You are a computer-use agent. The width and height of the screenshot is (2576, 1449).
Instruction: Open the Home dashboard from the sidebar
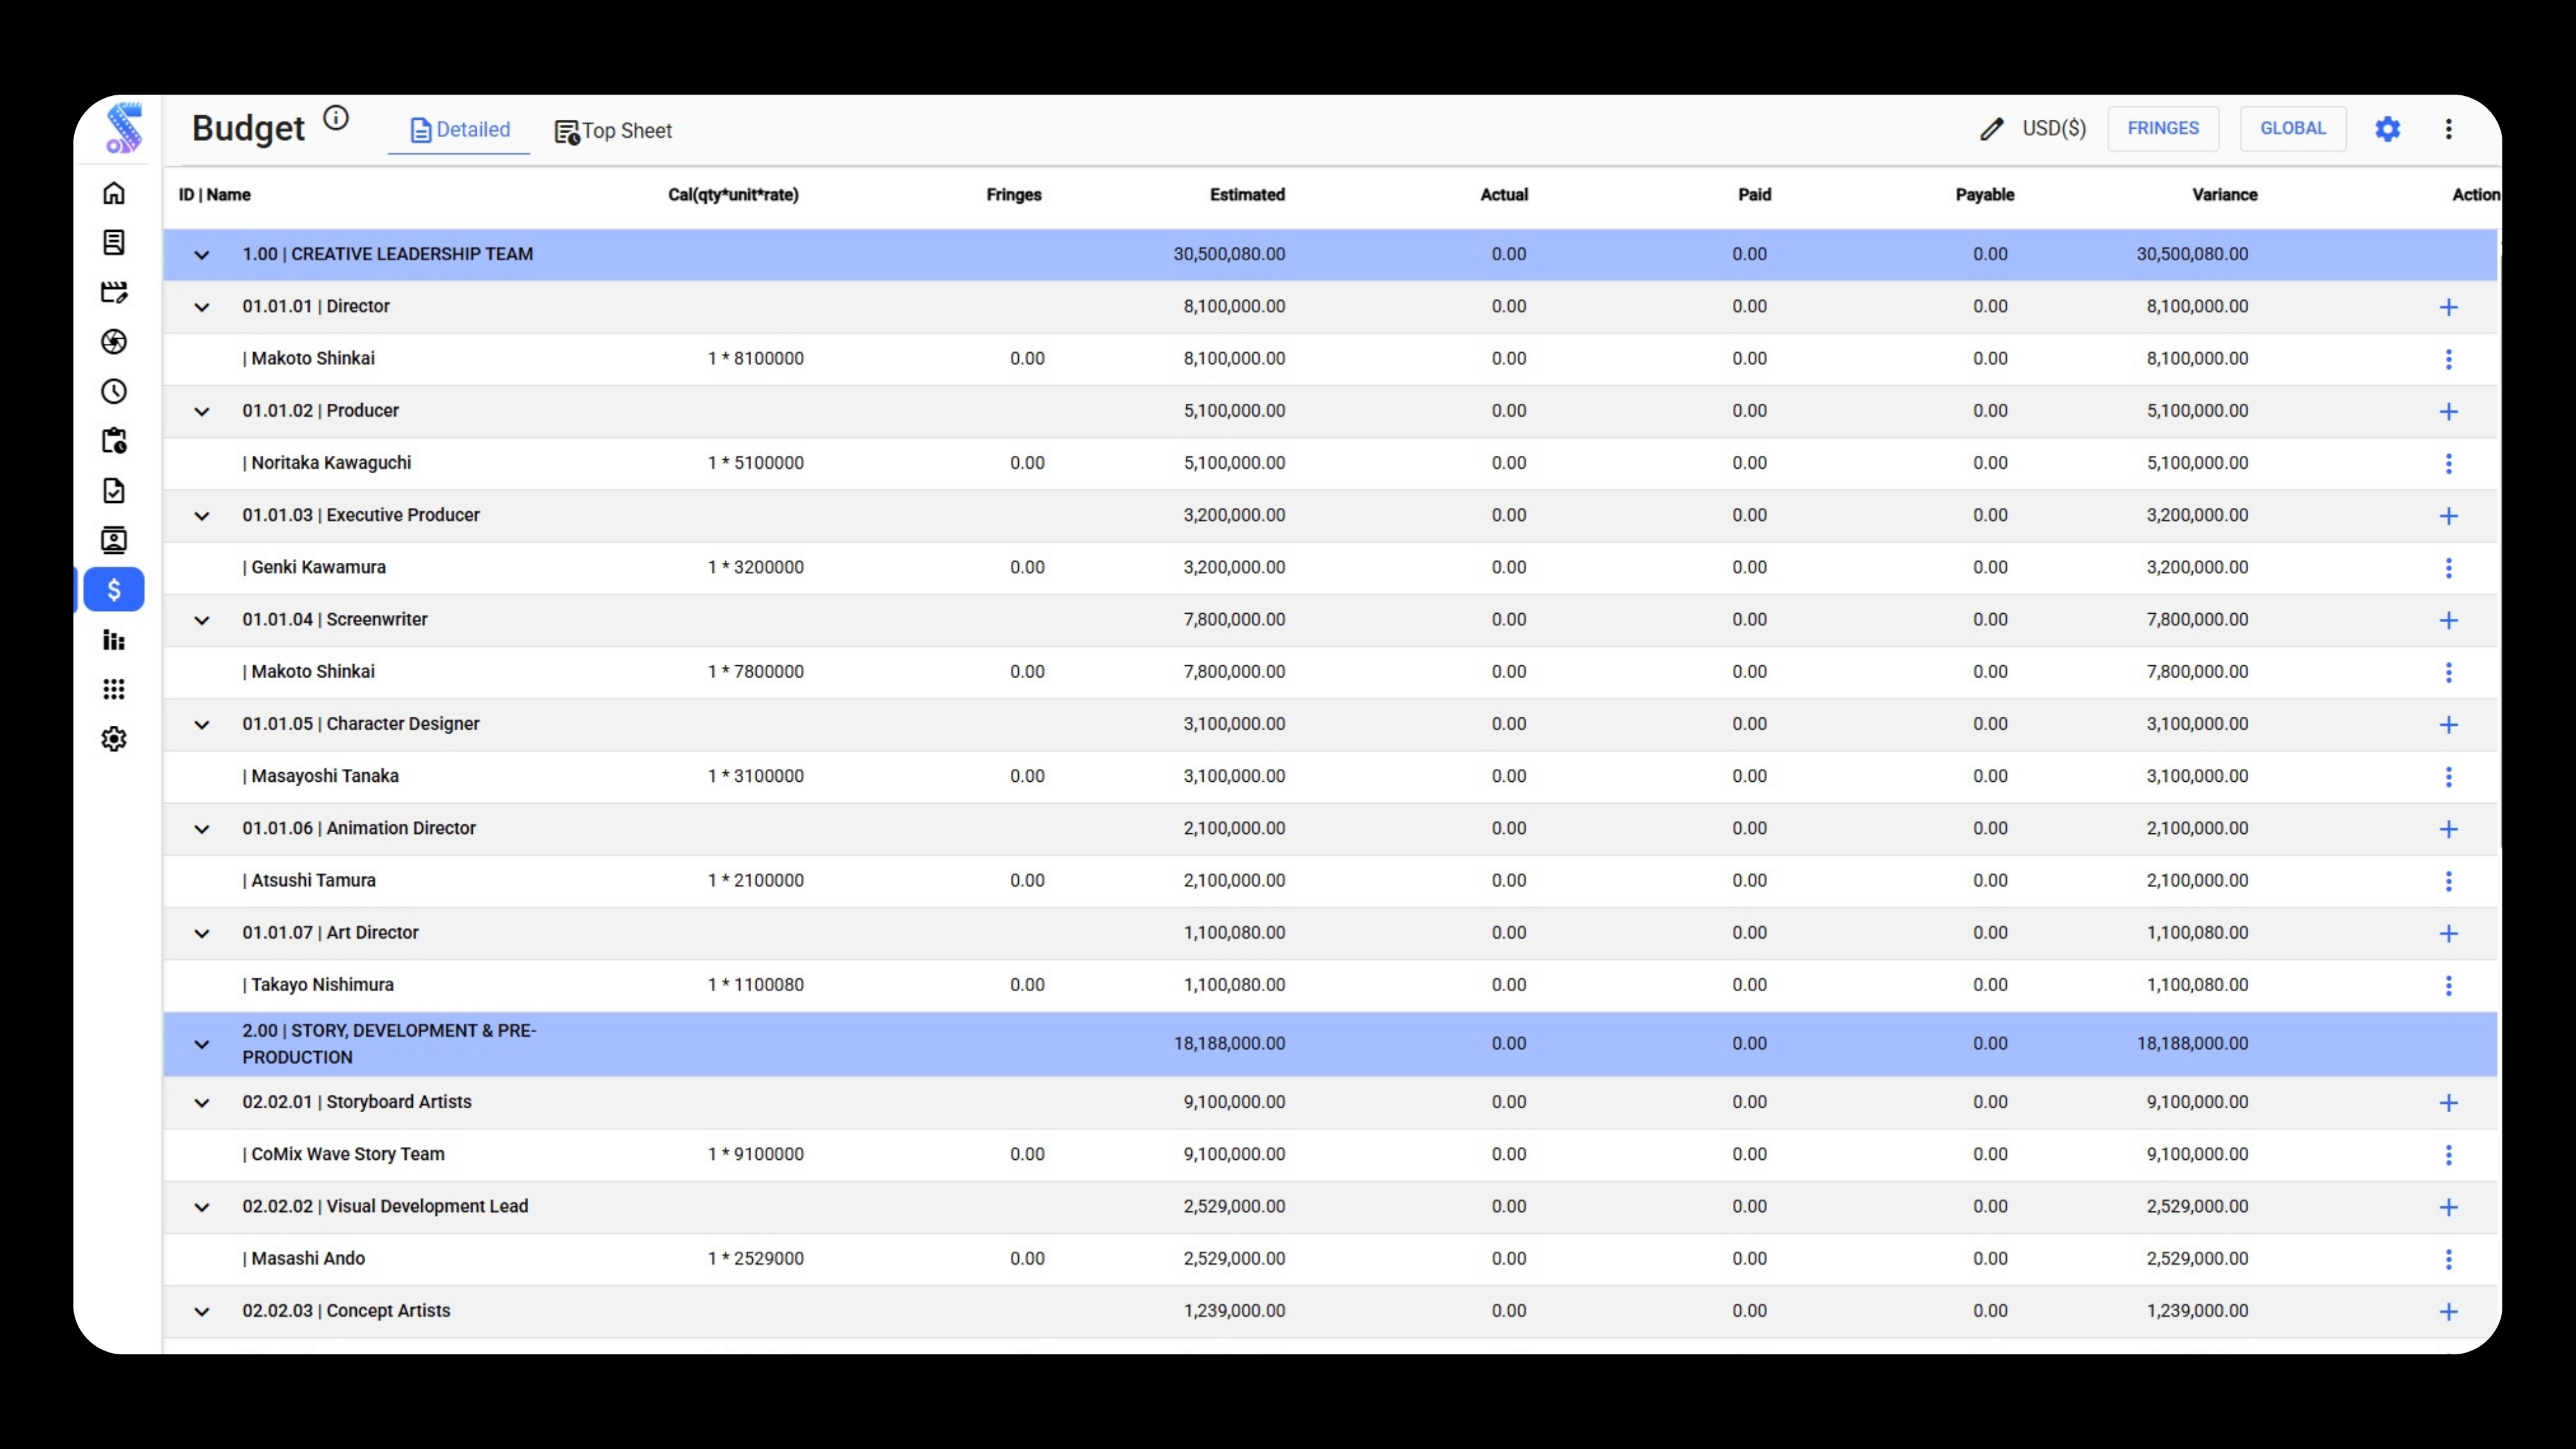(x=115, y=193)
